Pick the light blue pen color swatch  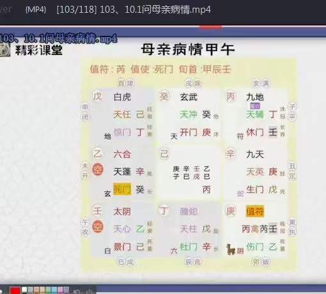[54, 290]
